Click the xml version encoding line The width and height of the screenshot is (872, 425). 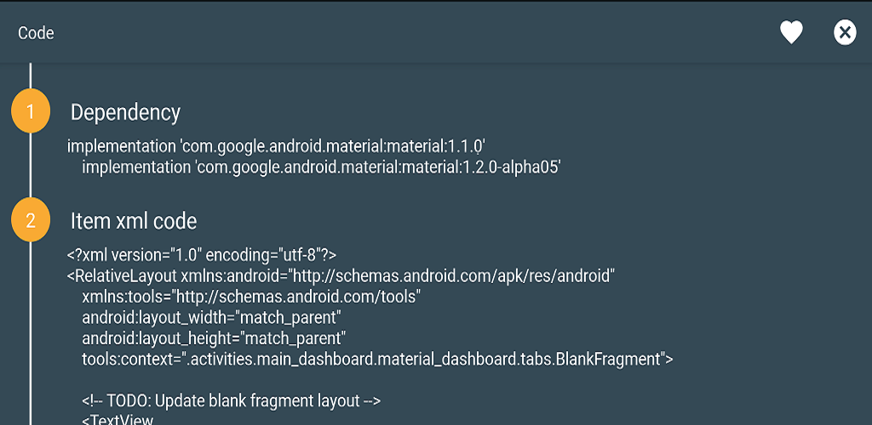(x=202, y=255)
